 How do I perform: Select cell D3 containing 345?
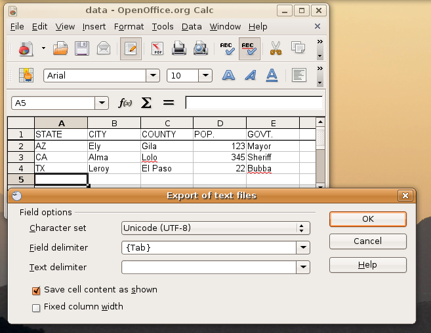[x=220, y=158]
